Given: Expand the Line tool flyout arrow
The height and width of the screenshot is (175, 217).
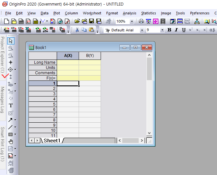Looking at the screenshot, I should (15, 127).
